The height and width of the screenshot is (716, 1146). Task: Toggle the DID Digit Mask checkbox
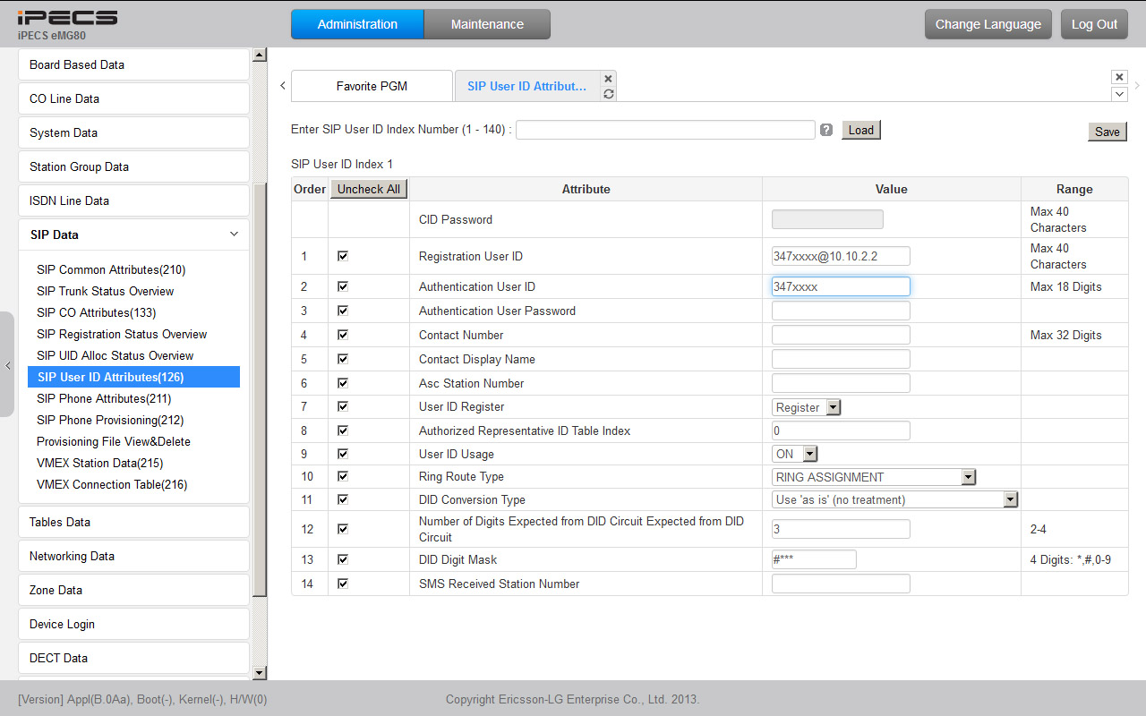tap(343, 559)
